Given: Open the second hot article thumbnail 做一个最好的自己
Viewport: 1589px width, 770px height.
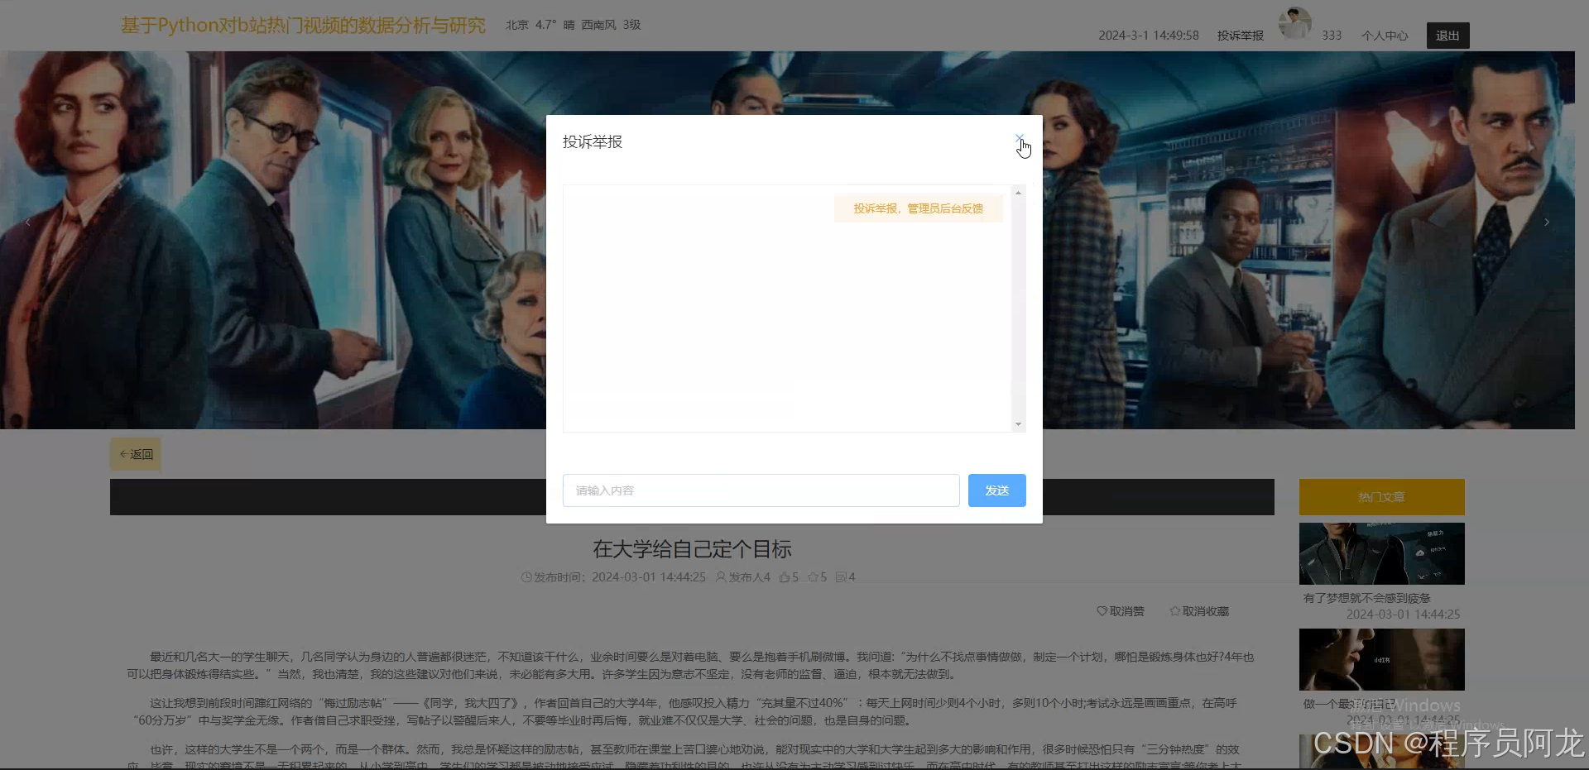Looking at the screenshot, I should click(1381, 659).
